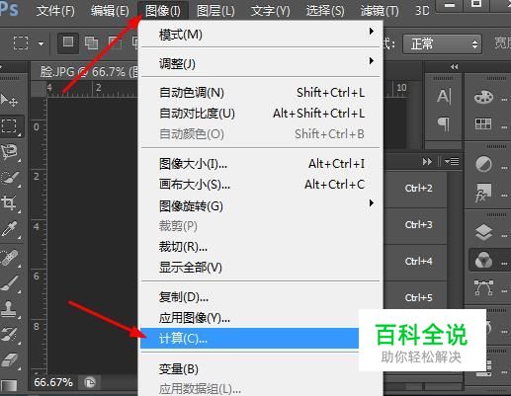Choose Subtract from Selection mode

pyautogui.click(x=115, y=42)
